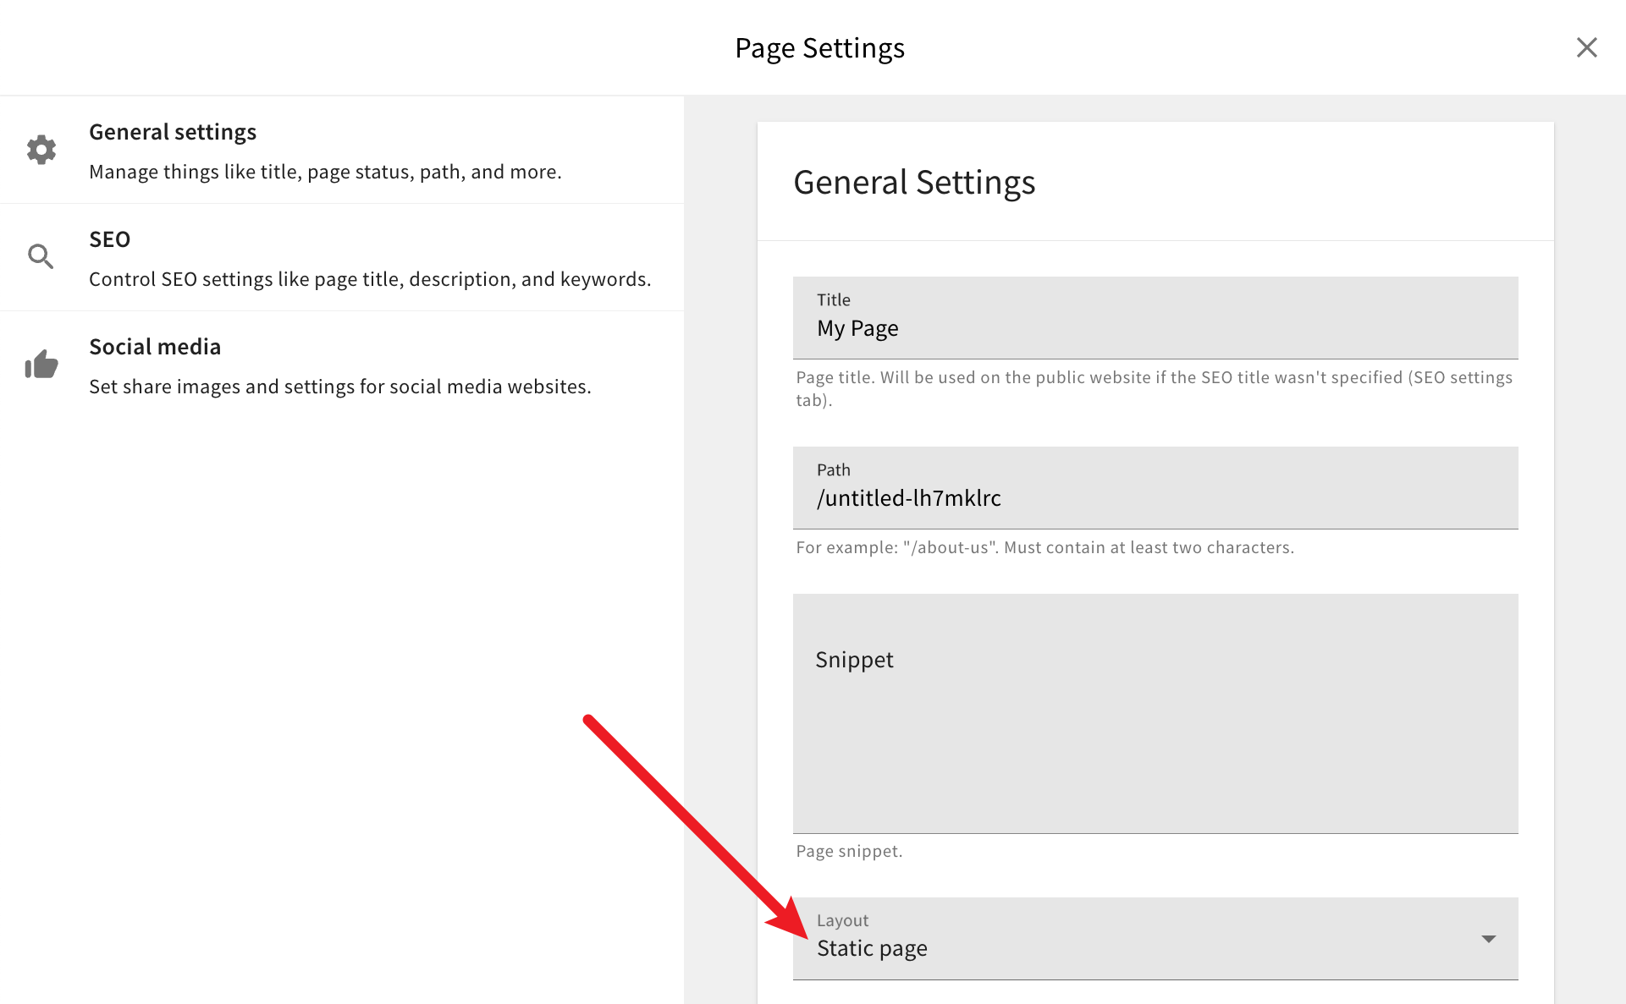Click the General Settings panel heading

tap(914, 182)
